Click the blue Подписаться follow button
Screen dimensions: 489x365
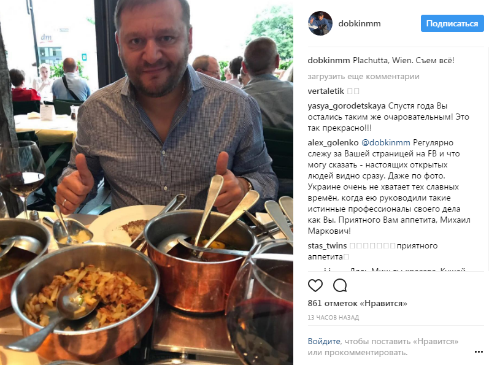click(x=452, y=23)
